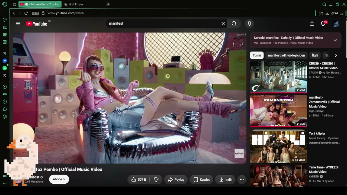347x195 pixels.
Task: Open the Opera GX main menu
Action: click(x=5, y=4)
